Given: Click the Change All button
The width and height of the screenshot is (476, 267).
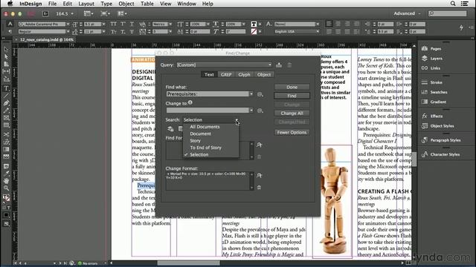Looking at the screenshot, I should 292,113.
